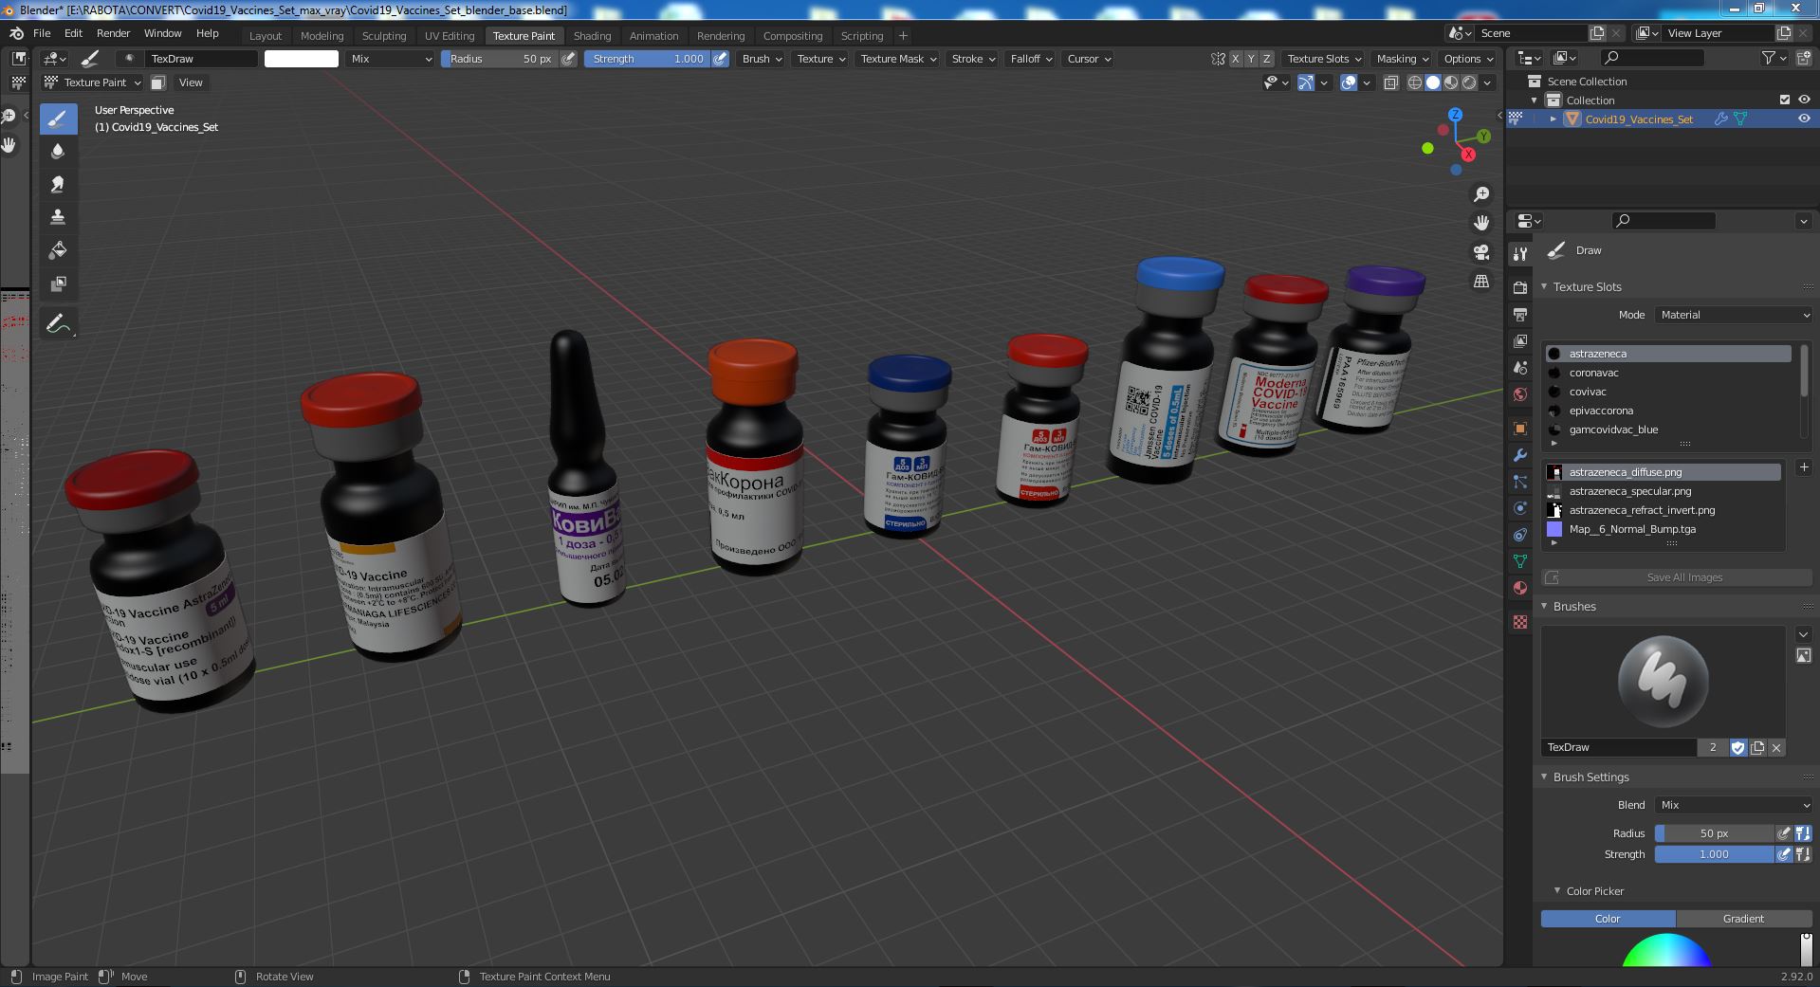Open the View Layer properties tab
The width and height of the screenshot is (1820, 987).
pyautogui.click(x=1520, y=340)
